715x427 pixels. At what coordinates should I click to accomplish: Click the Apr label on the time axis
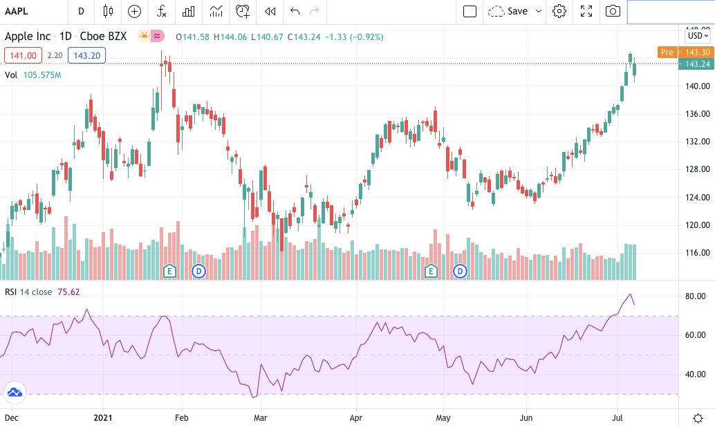(x=355, y=418)
